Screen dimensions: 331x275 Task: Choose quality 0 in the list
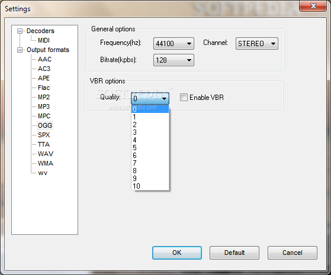[x=150, y=109]
